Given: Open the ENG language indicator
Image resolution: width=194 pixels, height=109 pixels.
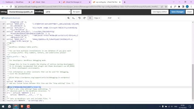Looking at the screenshot, I should 176,106.
